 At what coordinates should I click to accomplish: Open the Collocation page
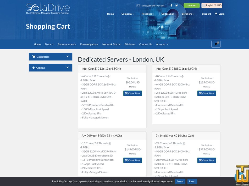coord(168,14)
